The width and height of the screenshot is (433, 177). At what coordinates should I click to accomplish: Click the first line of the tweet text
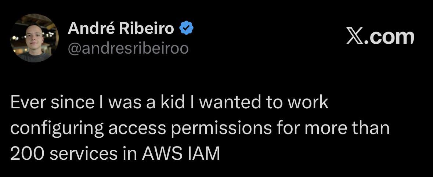pyautogui.click(x=169, y=102)
